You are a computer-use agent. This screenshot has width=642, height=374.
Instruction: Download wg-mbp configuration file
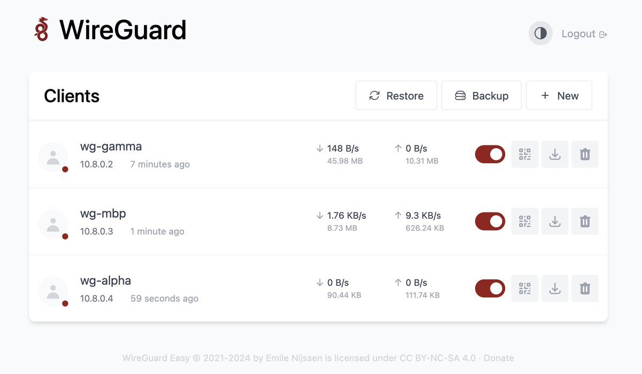pyautogui.click(x=555, y=222)
